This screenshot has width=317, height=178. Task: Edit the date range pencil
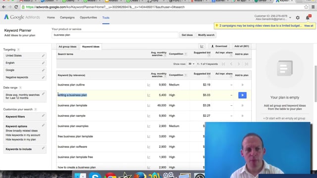click(x=43, y=94)
